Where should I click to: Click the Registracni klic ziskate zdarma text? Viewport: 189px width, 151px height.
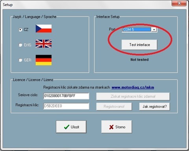(x=76, y=87)
